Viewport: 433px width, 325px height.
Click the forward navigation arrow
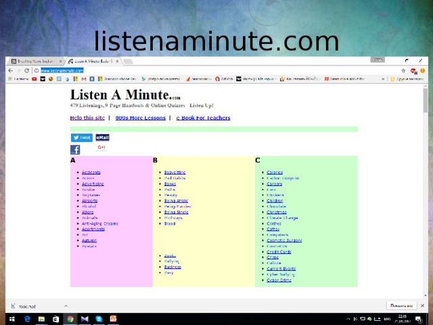(x=18, y=70)
